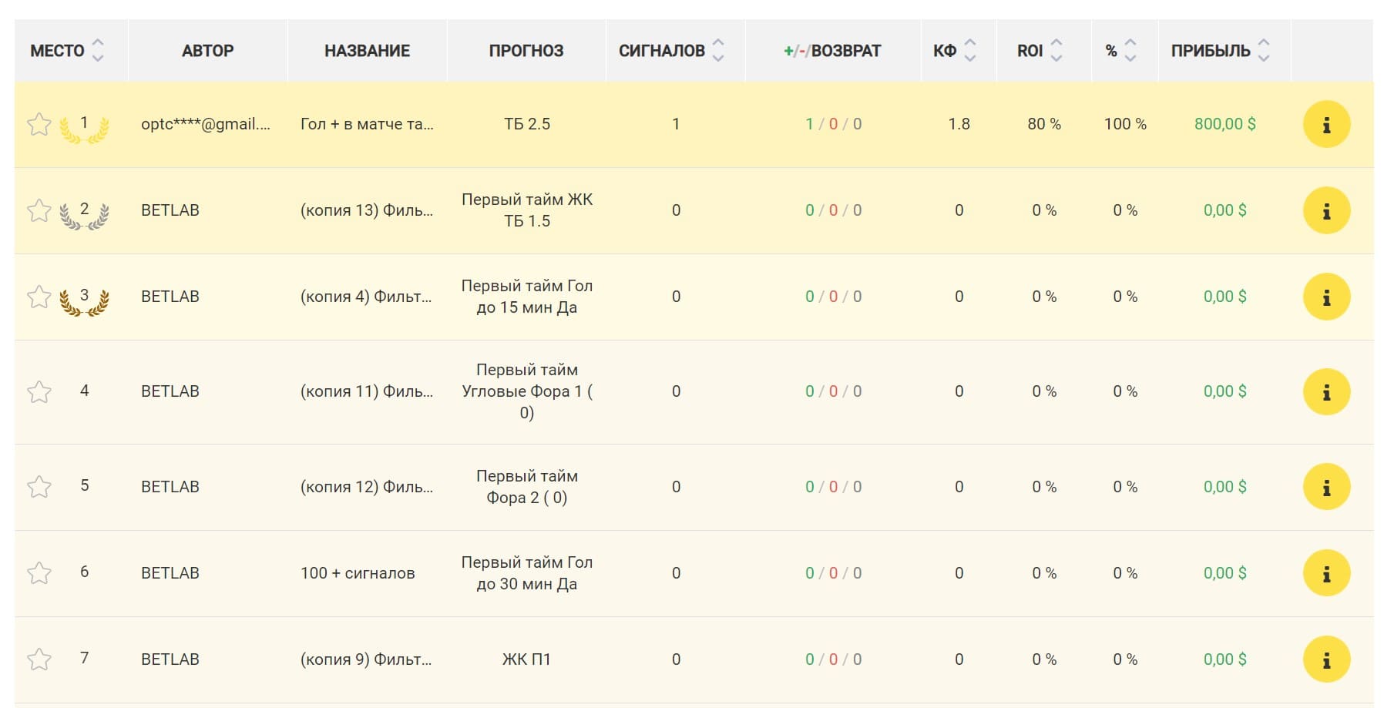Screen dimensions: 1384x708
Task: Sort by the % column arrows
Action: 1130,50
